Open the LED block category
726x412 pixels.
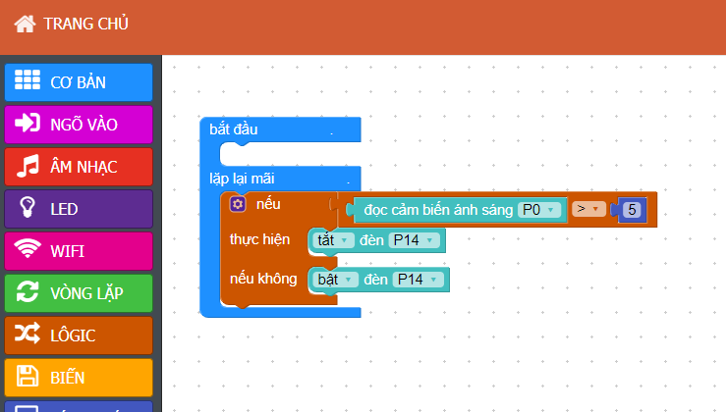pyautogui.click(x=79, y=209)
